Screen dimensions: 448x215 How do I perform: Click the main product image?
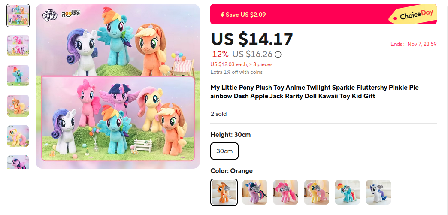[x=118, y=86]
